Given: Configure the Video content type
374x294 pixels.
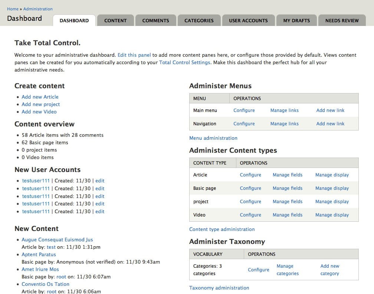Looking at the screenshot, I should (250, 215).
